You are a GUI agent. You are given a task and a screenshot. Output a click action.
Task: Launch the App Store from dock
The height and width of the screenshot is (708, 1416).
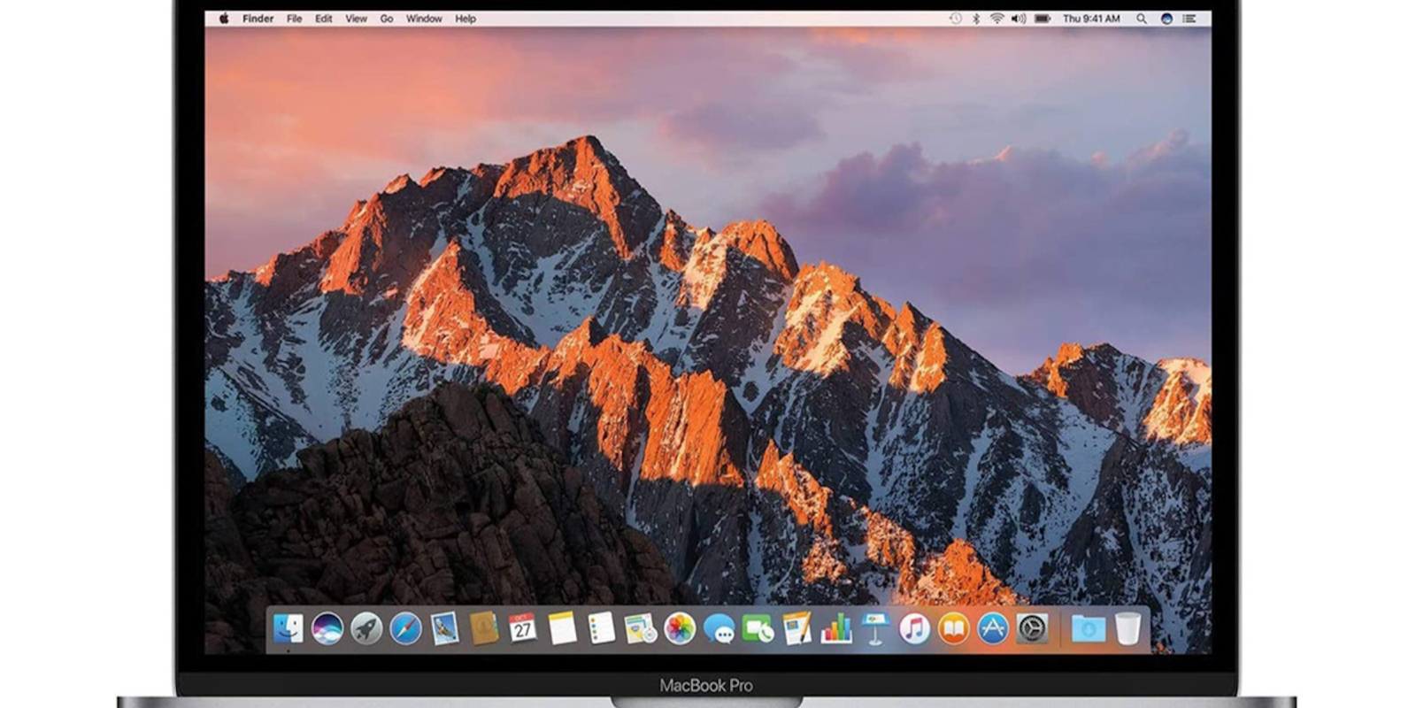pyautogui.click(x=992, y=629)
